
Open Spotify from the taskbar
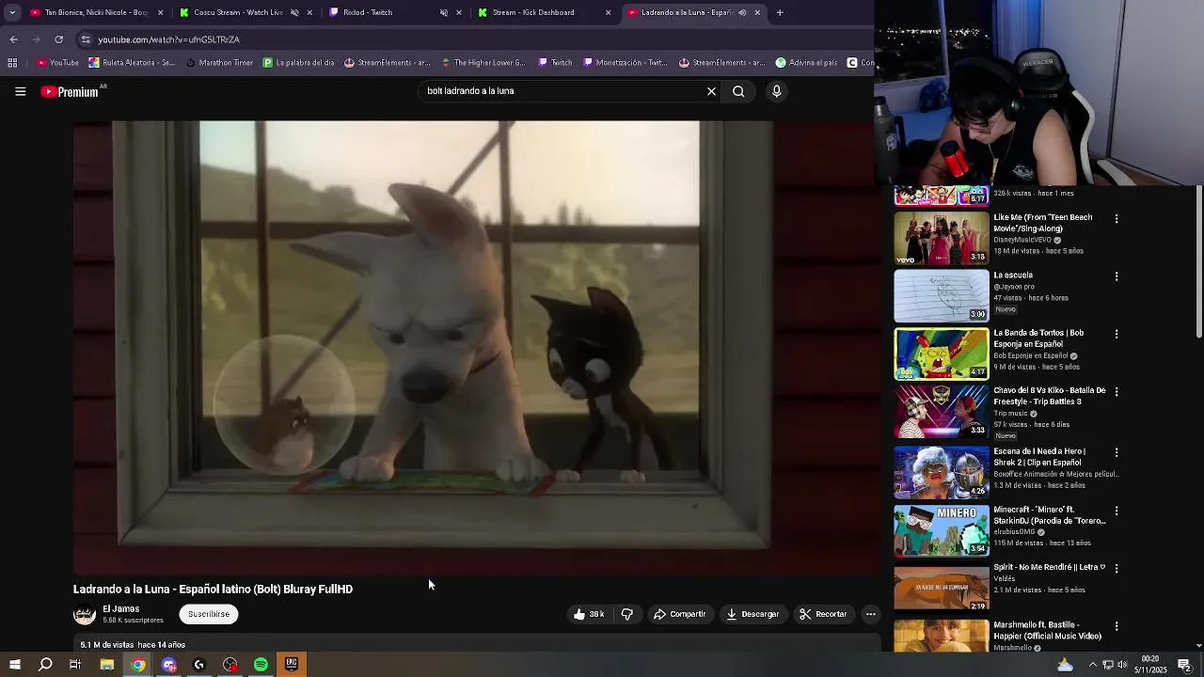(x=261, y=665)
